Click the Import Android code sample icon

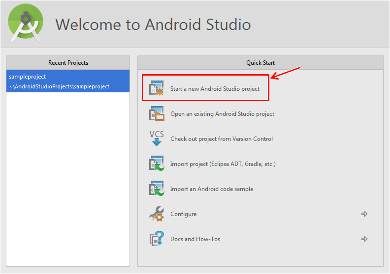pos(157,189)
